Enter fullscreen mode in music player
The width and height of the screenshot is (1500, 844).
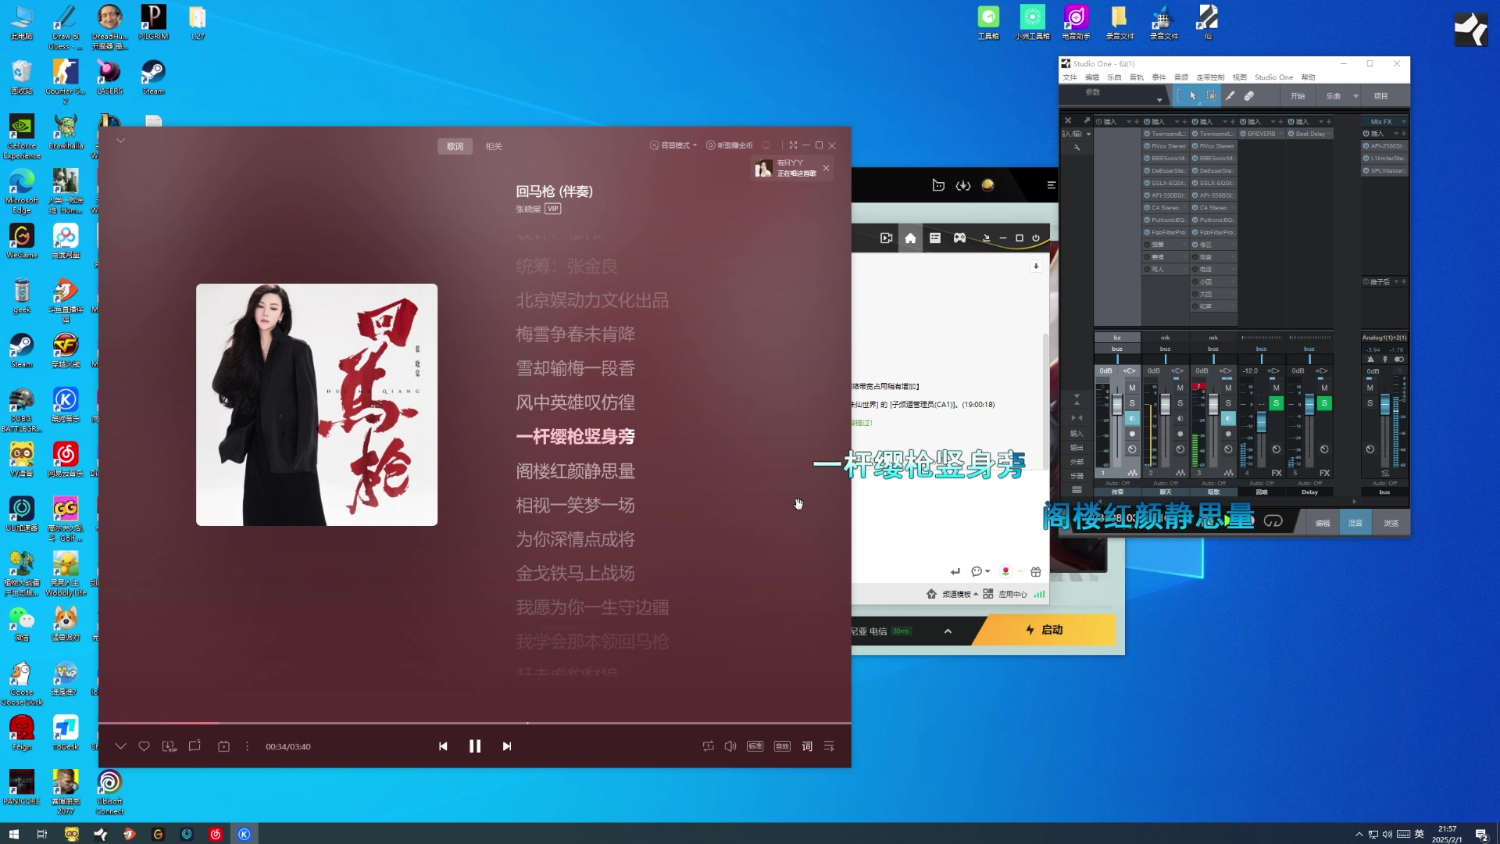pos(793,145)
